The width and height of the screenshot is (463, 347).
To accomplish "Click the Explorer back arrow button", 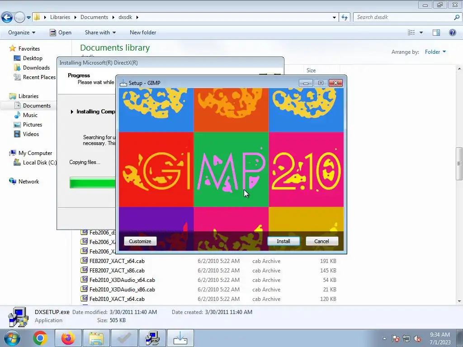I will [x=7, y=18].
